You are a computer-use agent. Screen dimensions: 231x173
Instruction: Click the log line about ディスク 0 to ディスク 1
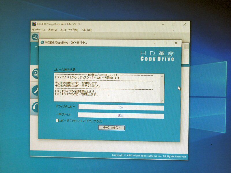point(88,78)
